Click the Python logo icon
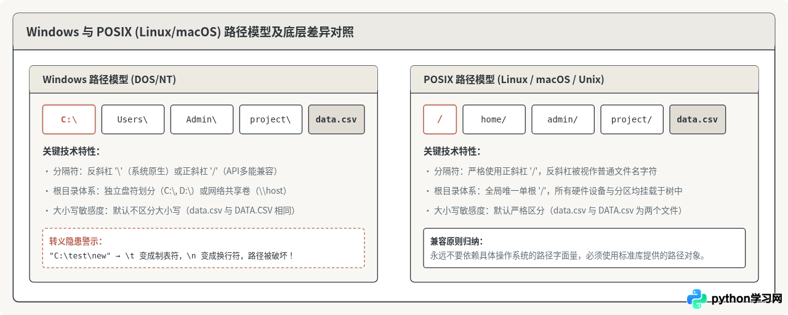 tap(697, 299)
